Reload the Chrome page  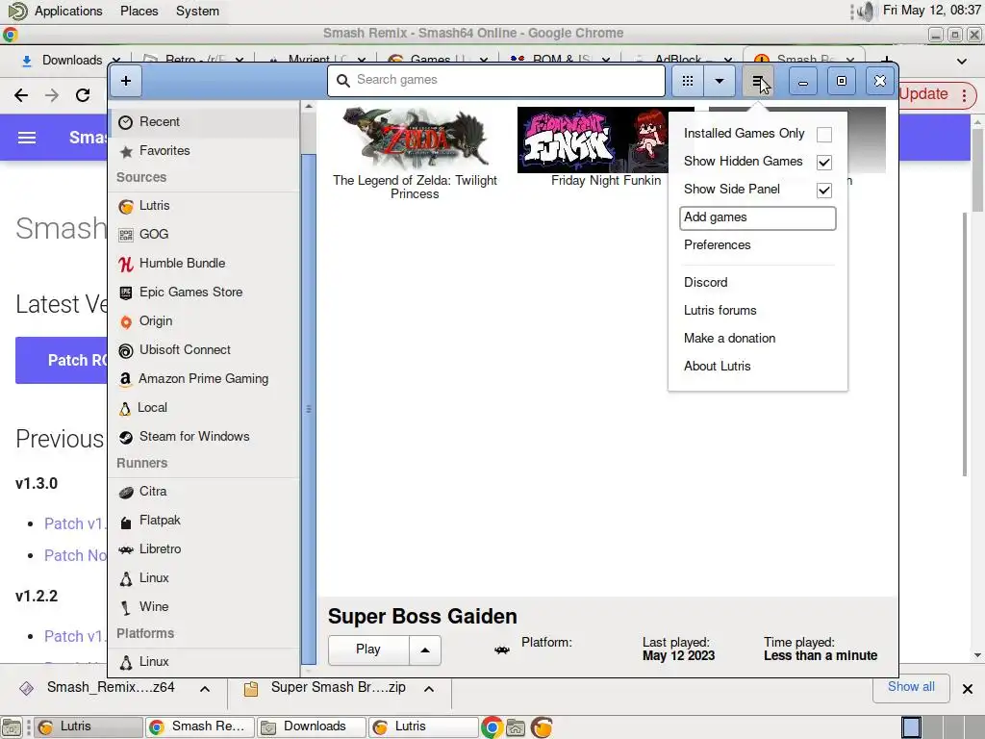[x=83, y=95]
